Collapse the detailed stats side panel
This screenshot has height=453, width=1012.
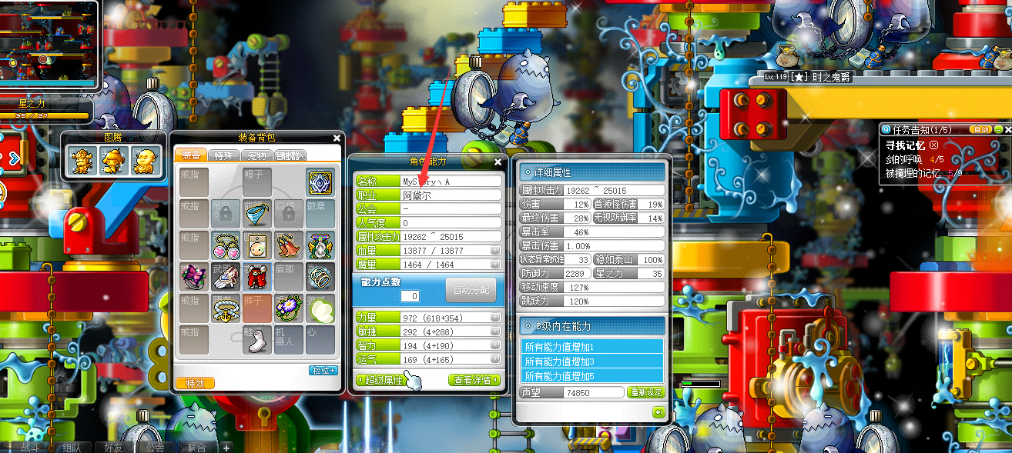(658, 412)
